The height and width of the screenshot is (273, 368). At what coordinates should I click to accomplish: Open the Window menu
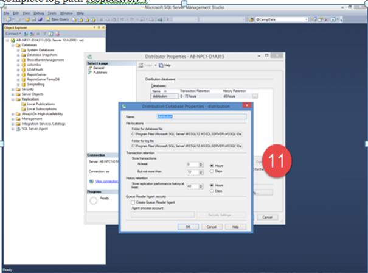pos(66,13)
